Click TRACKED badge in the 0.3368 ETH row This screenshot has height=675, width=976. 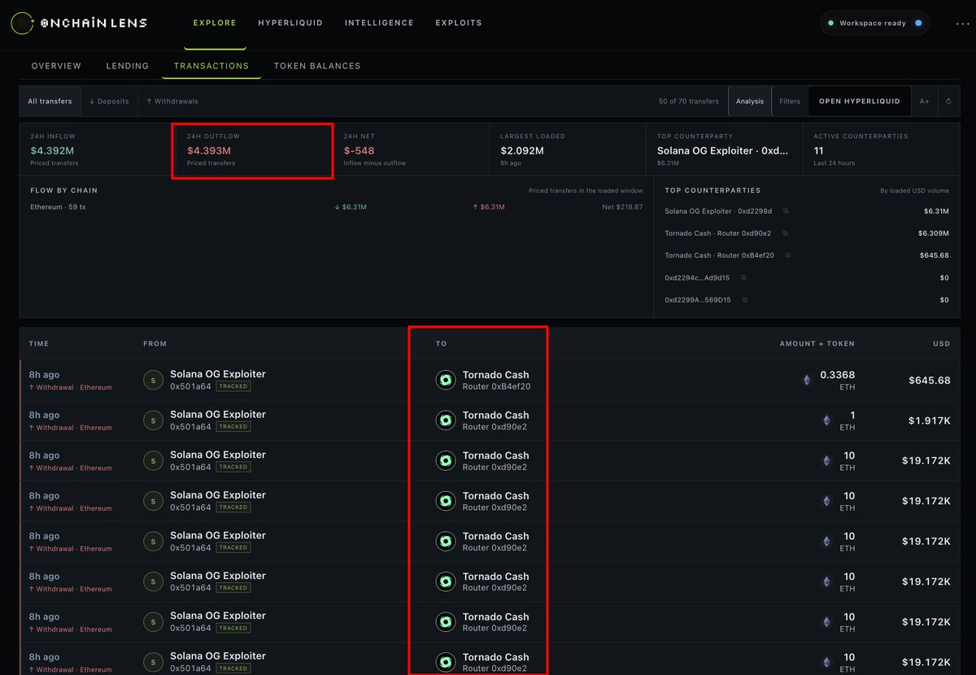pyautogui.click(x=233, y=386)
